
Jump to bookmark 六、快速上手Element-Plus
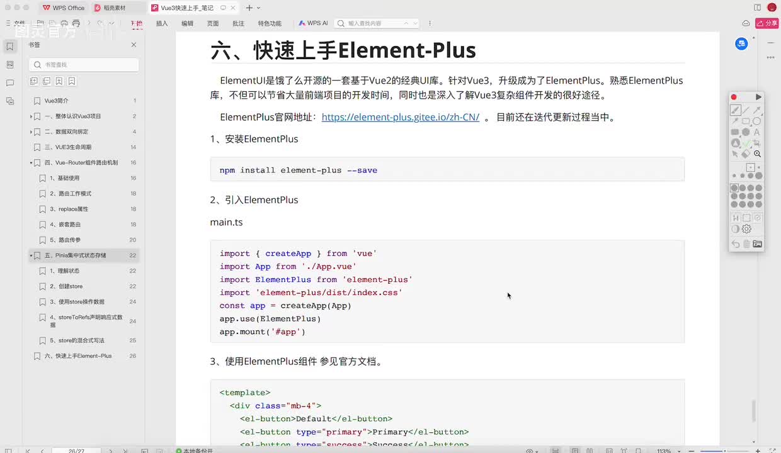pos(78,356)
